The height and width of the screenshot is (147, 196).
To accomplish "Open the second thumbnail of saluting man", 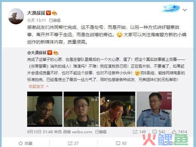I will 81,109.
